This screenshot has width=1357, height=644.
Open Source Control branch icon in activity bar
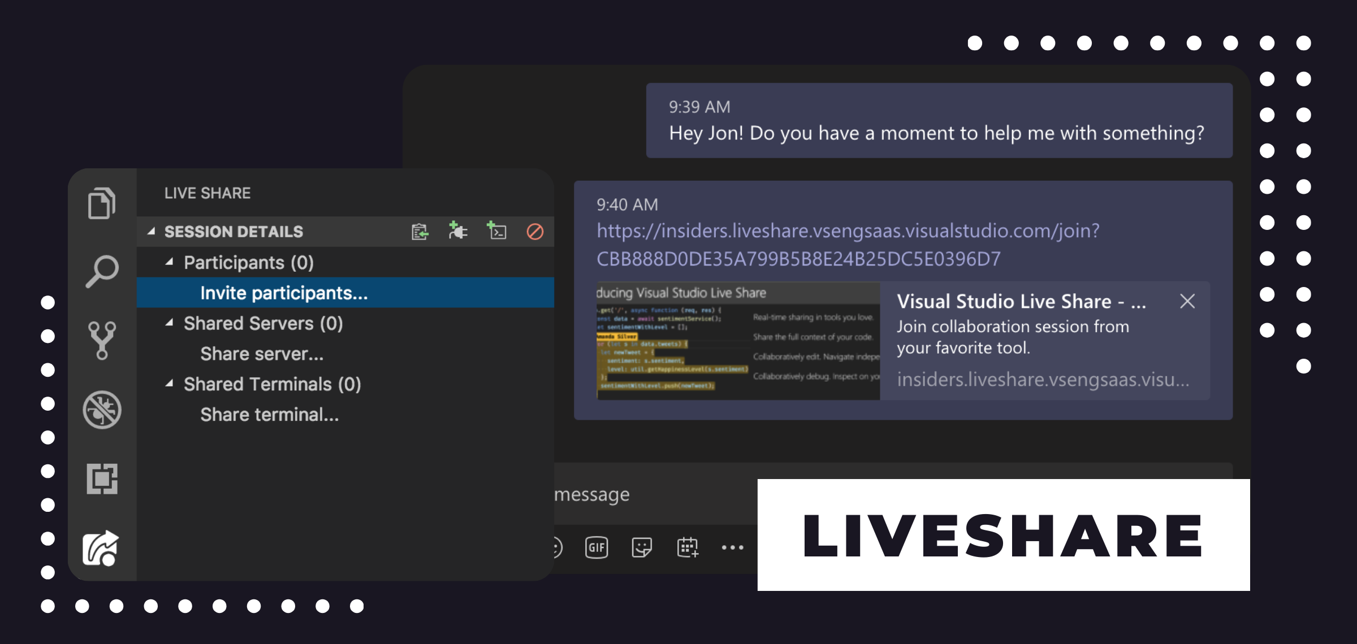[102, 340]
